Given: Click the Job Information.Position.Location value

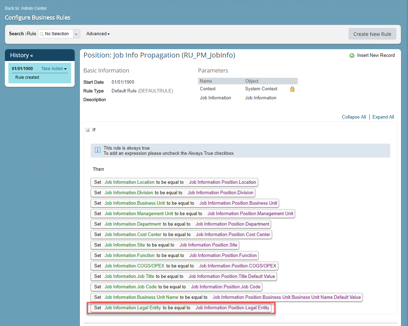Looking at the screenshot, I should pyautogui.click(x=222, y=182).
